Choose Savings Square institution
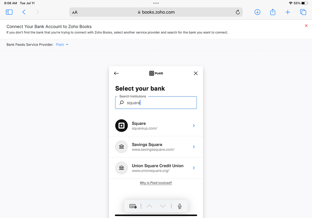 pyautogui.click(x=156, y=147)
